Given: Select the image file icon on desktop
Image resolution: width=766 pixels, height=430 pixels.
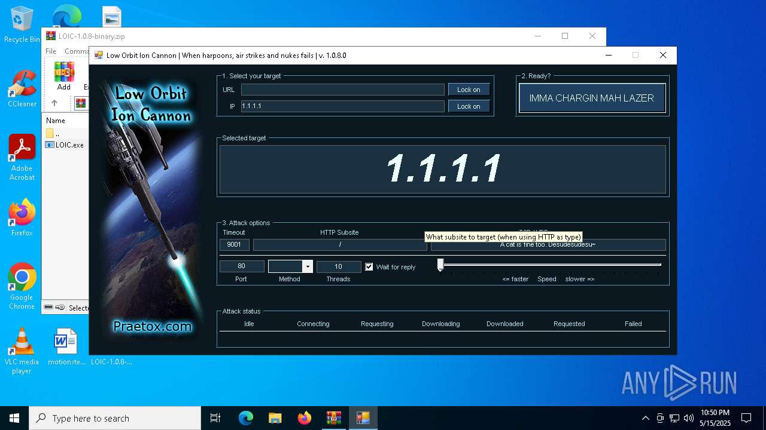Looking at the screenshot, I should coord(111,17).
